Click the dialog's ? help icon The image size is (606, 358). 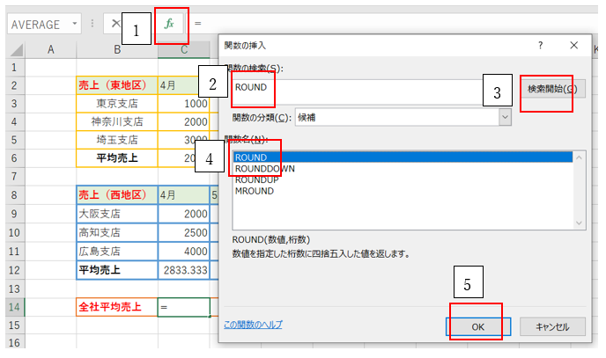(539, 46)
